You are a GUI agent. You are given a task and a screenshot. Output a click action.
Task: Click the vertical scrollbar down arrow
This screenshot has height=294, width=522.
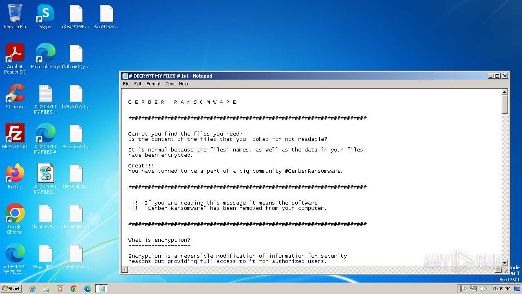tap(505, 263)
